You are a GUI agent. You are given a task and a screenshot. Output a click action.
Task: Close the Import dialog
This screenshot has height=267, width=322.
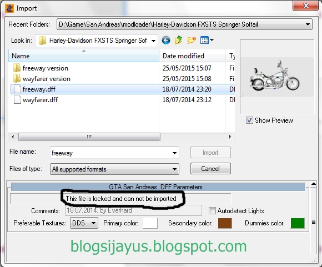point(306,6)
